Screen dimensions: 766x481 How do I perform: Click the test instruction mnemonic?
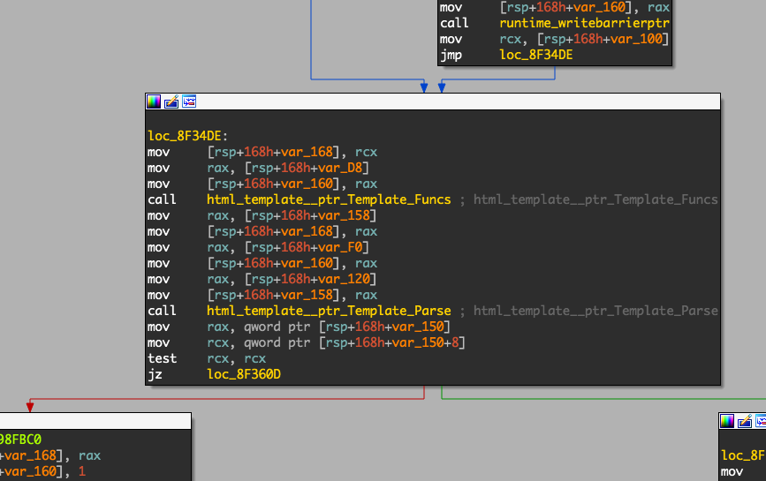[163, 358]
